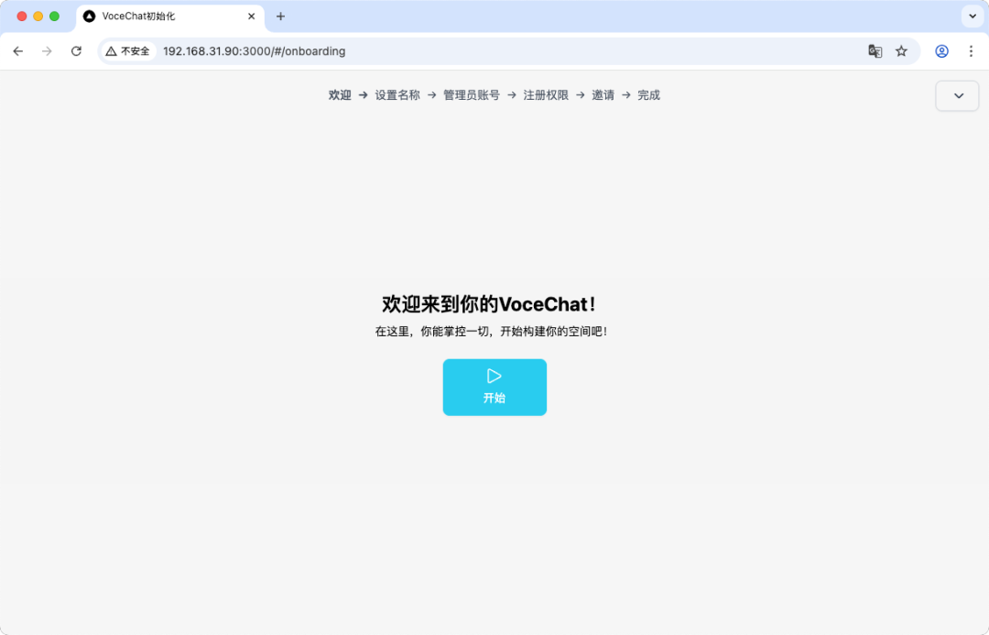This screenshot has height=635, width=989.
Task: Select the page translate icon in address bar
Action: click(x=875, y=51)
